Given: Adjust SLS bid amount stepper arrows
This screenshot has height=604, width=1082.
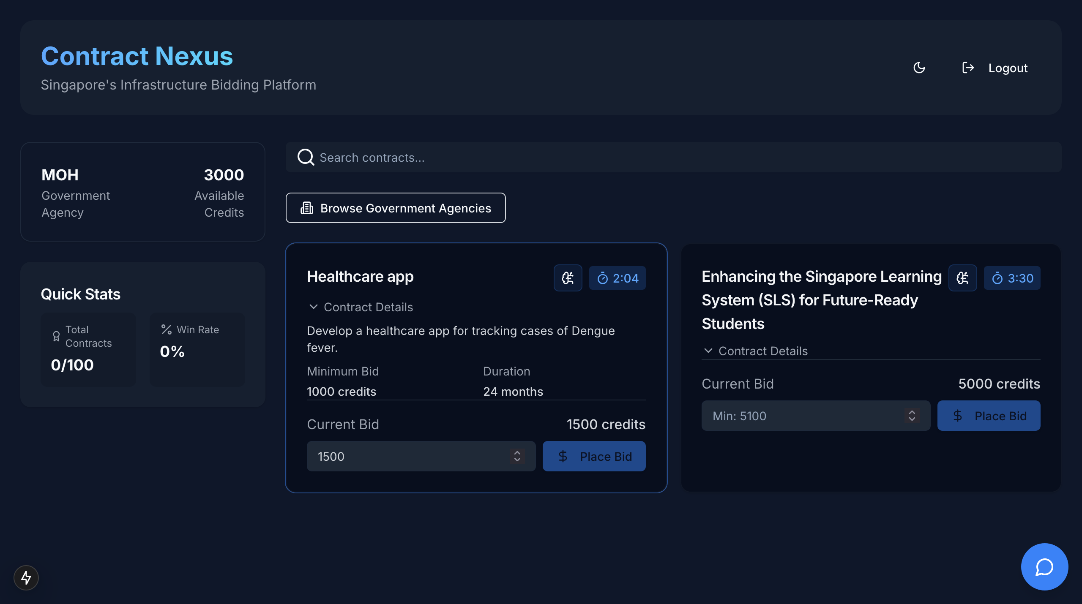Looking at the screenshot, I should point(912,416).
